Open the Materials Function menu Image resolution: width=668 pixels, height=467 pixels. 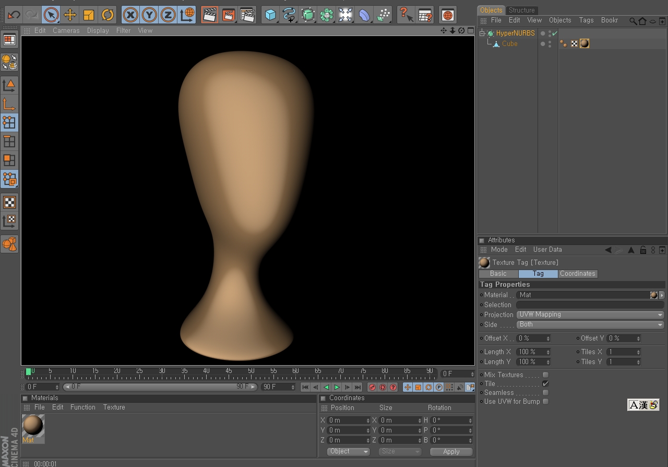pyautogui.click(x=83, y=407)
